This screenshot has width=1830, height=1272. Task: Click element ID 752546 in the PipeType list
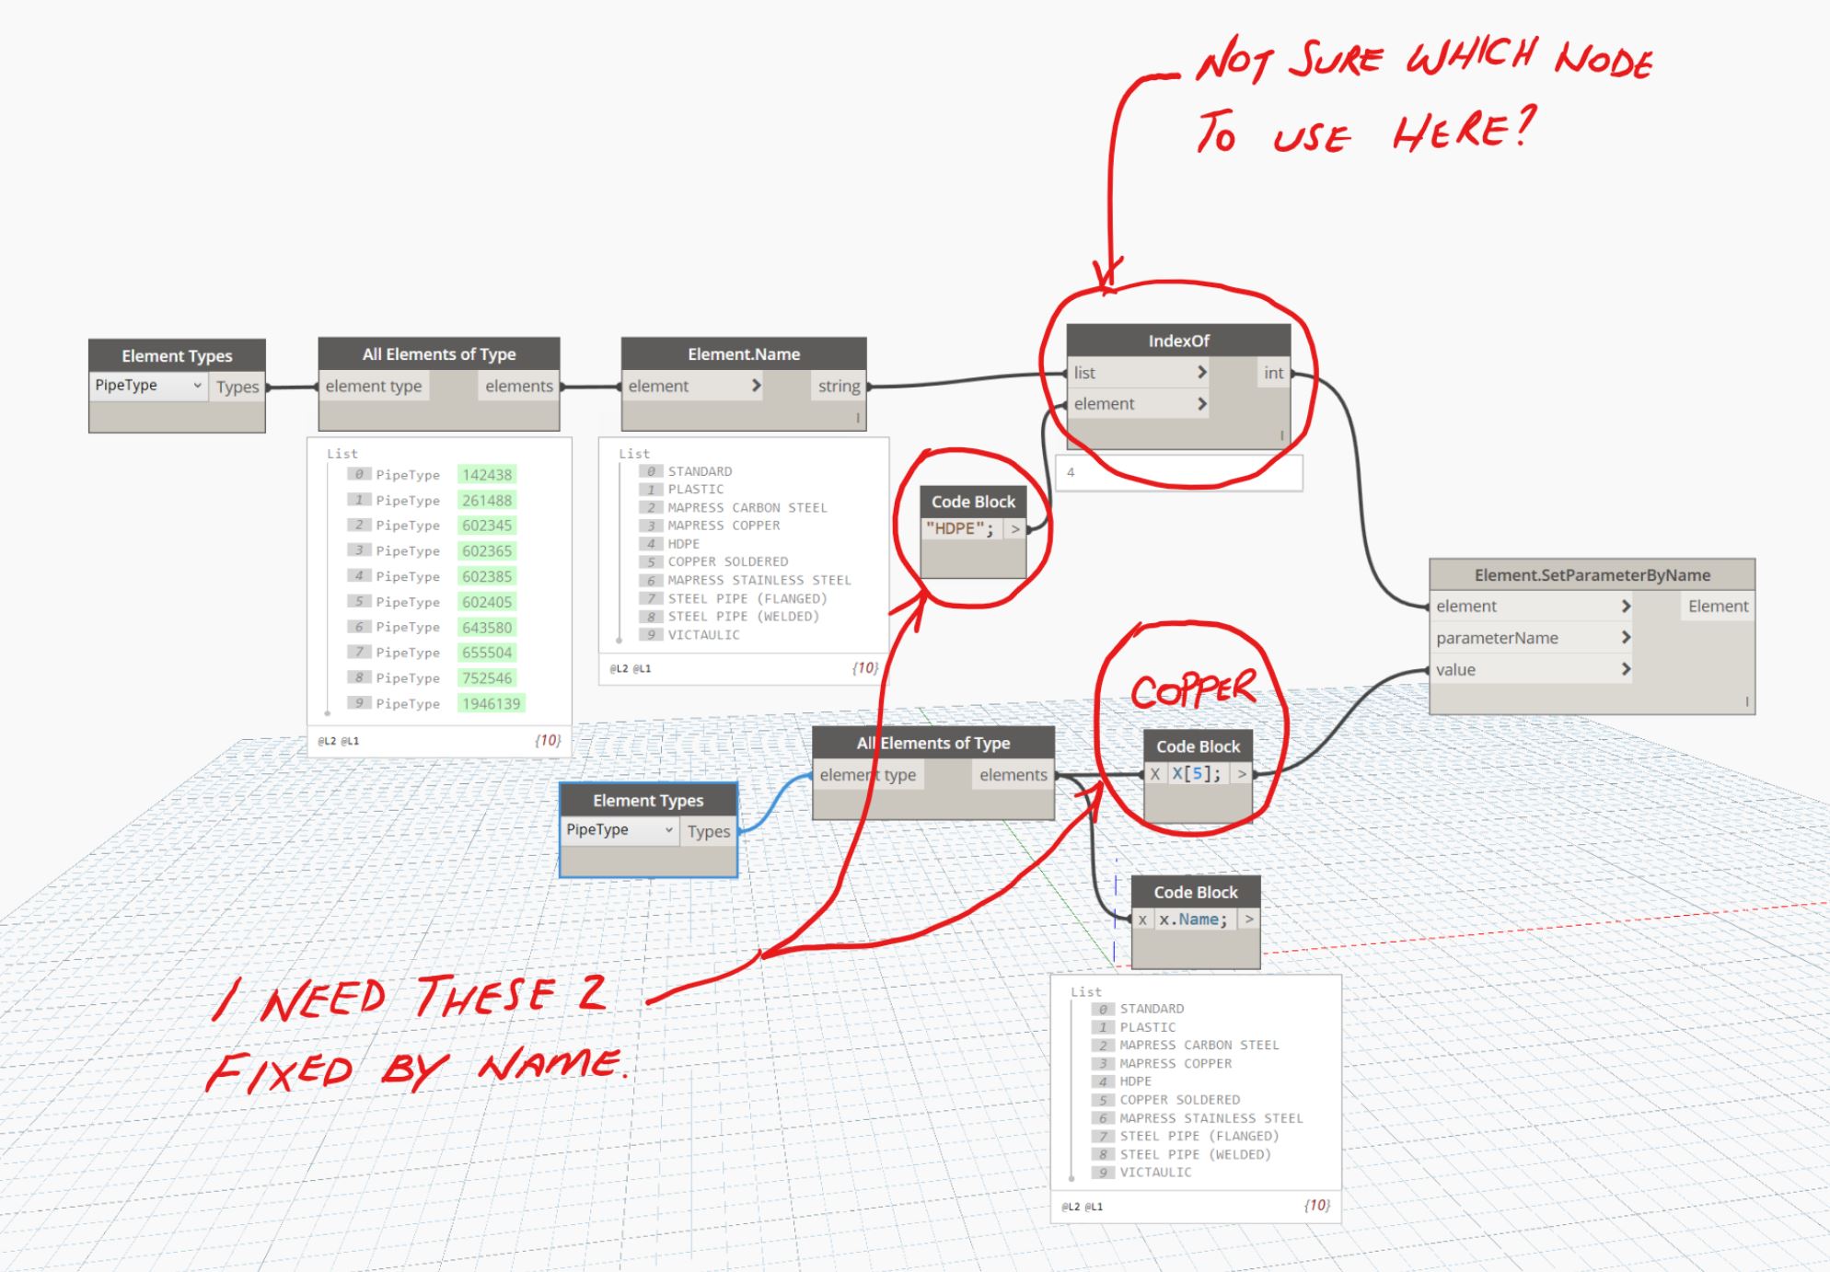[x=487, y=678]
